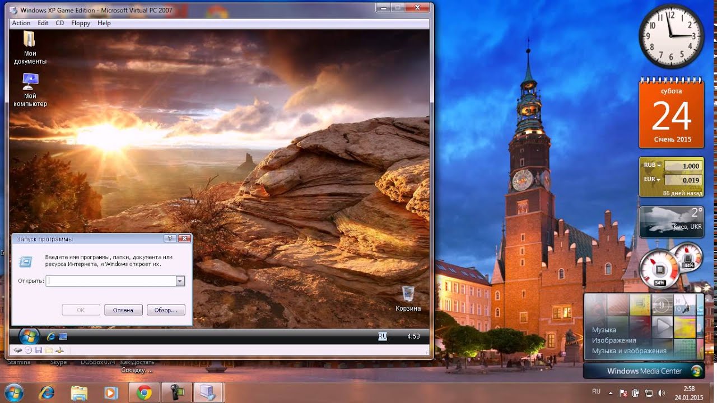The height and width of the screenshot is (403, 717).
Task: Open the Мои документы folder icon
Action: (x=30, y=48)
